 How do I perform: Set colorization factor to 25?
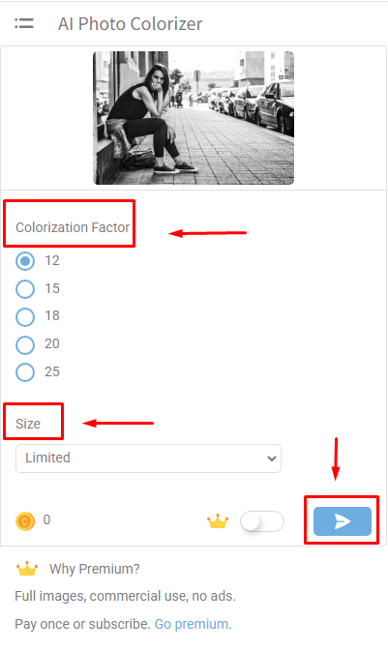point(25,372)
